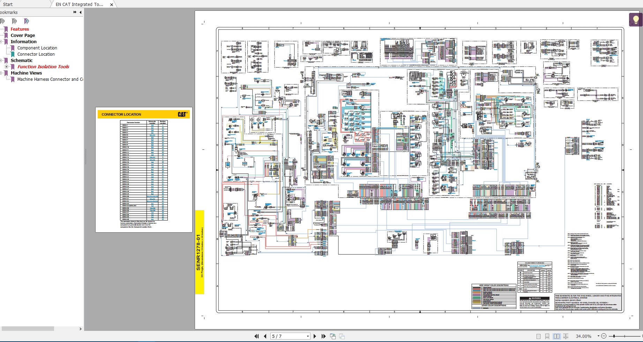Click the bookmarks panel horizontal scrollbar

[x=28, y=329]
